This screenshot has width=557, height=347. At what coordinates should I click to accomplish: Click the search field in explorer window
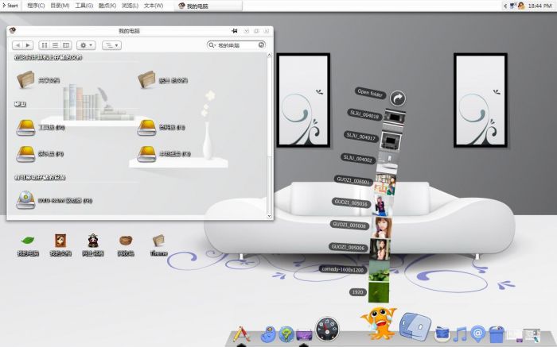[x=239, y=45]
